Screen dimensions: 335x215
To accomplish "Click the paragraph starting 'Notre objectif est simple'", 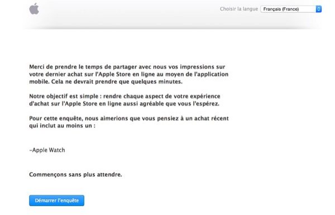I will (125, 100).
